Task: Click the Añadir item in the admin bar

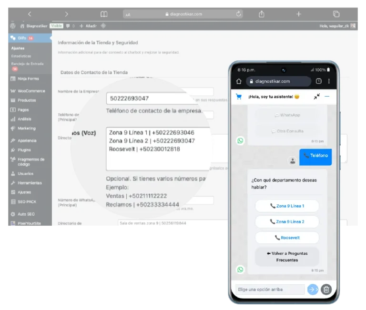Action: (88, 26)
